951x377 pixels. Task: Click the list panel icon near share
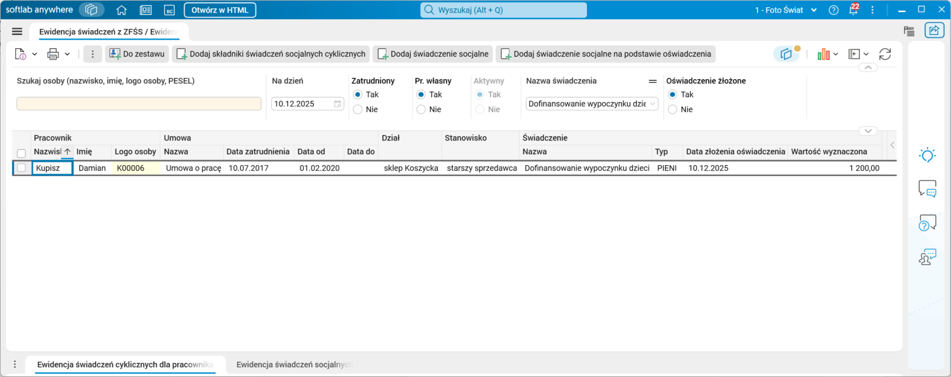point(909,31)
